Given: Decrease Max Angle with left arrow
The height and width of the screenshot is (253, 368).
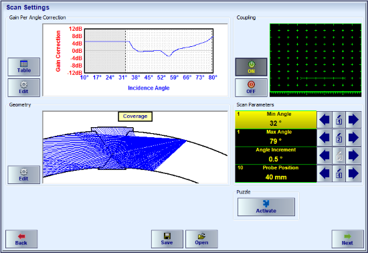Looking at the screenshot, I should (325, 138).
